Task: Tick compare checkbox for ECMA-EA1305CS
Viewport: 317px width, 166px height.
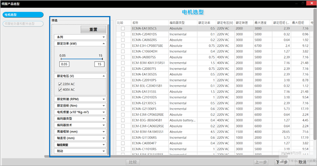Action: point(123,28)
